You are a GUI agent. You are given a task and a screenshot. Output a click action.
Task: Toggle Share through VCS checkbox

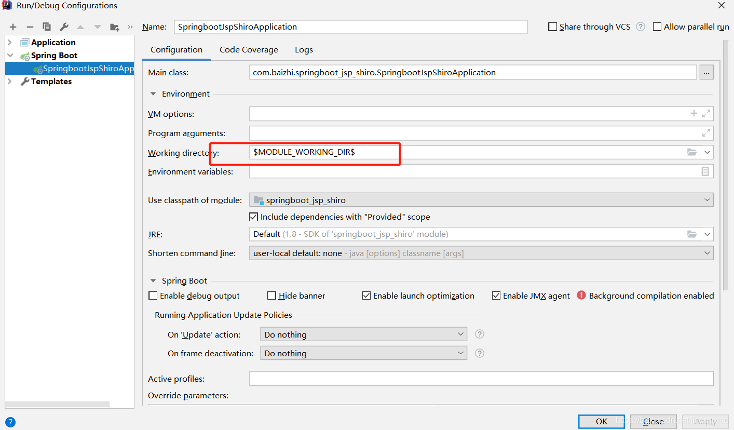pyautogui.click(x=553, y=26)
